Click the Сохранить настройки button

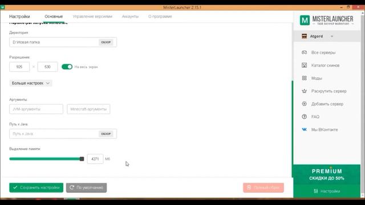[36, 187]
